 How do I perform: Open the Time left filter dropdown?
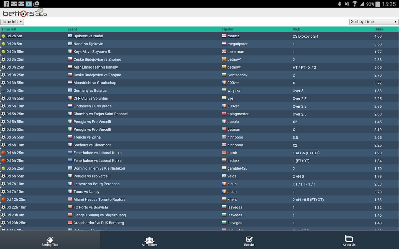coord(12,22)
